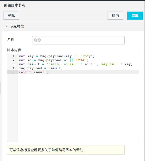Click the 完成 done button
Viewport: 145px width, 161px height.
[135, 16]
